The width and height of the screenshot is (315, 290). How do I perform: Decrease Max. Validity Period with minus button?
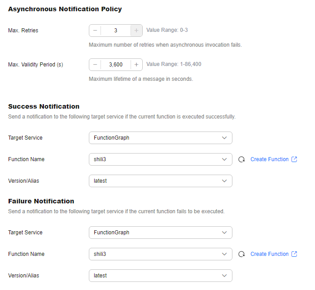click(95, 65)
